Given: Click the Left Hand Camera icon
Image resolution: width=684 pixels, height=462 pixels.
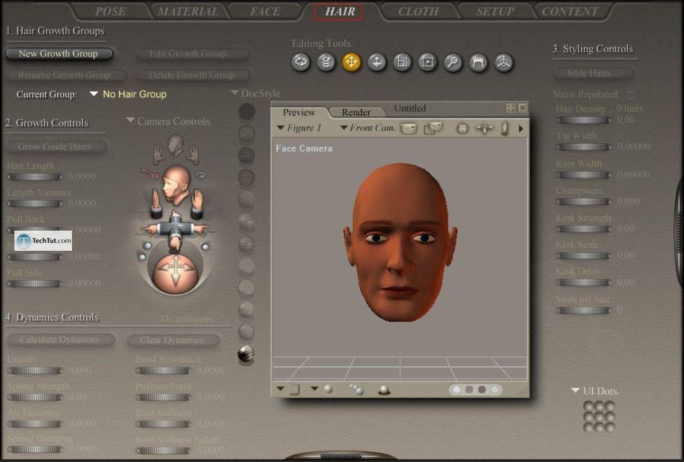Looking at the screenshot, I should point(193,154).
